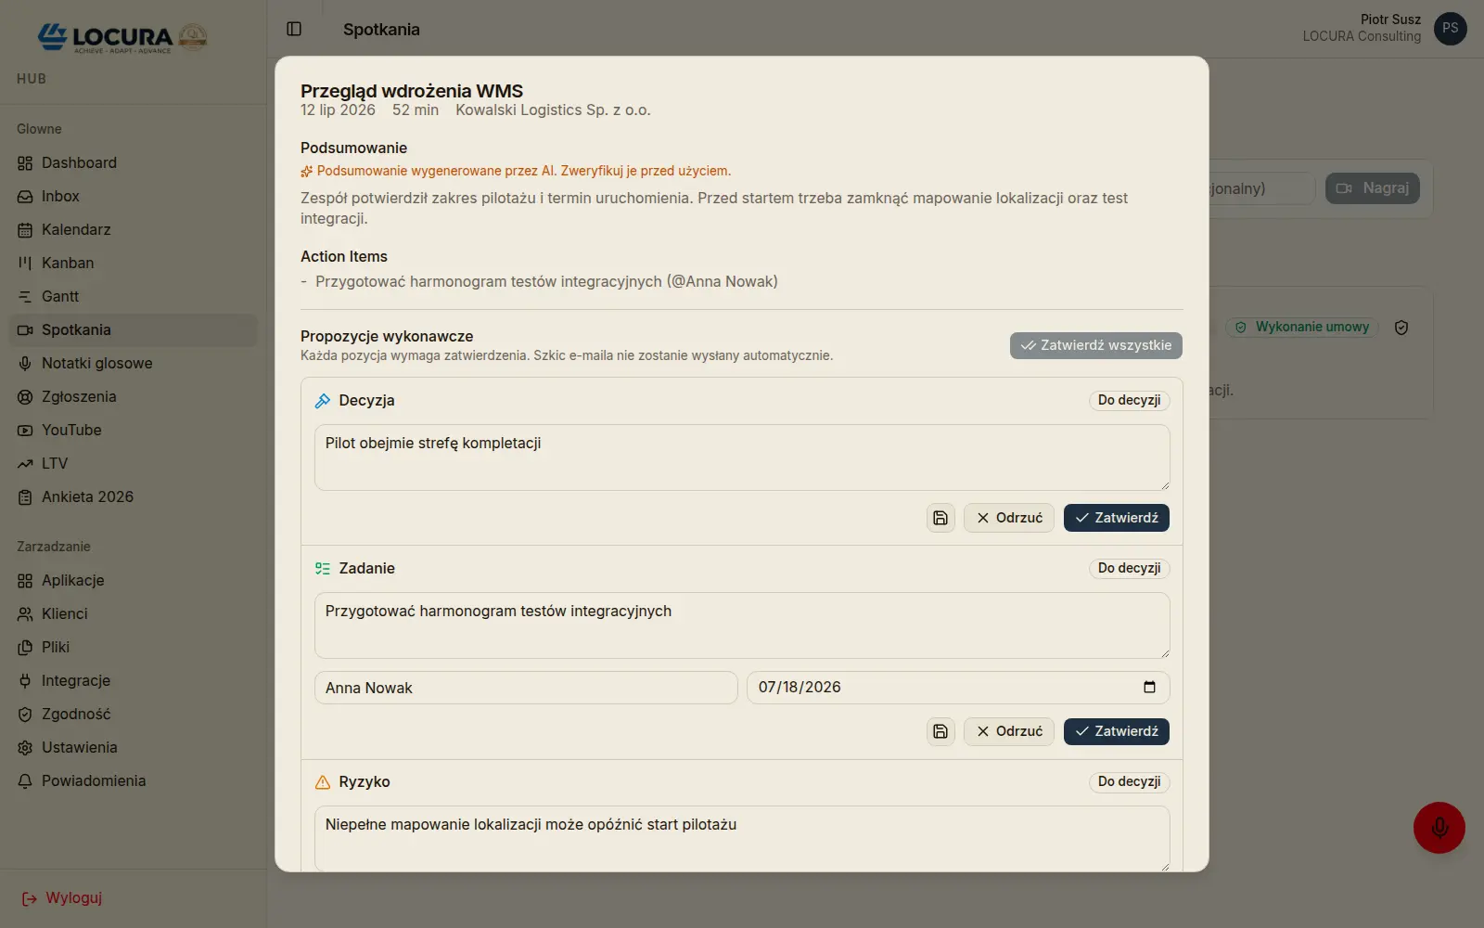1484x928 pixels.
Task: Click the 07/18/2026 due date field
Action: pos(958,688)
